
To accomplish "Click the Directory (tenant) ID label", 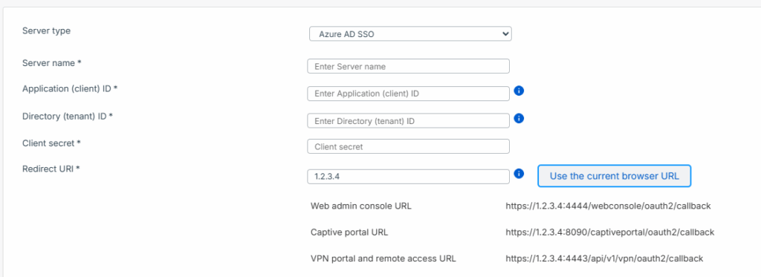I will (x=68, y=117).
